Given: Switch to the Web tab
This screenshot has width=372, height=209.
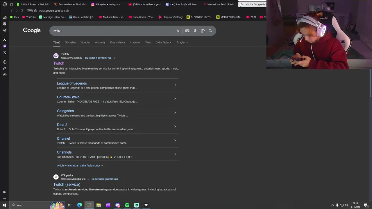Looking at the screenshot, I should coord(148,42).
